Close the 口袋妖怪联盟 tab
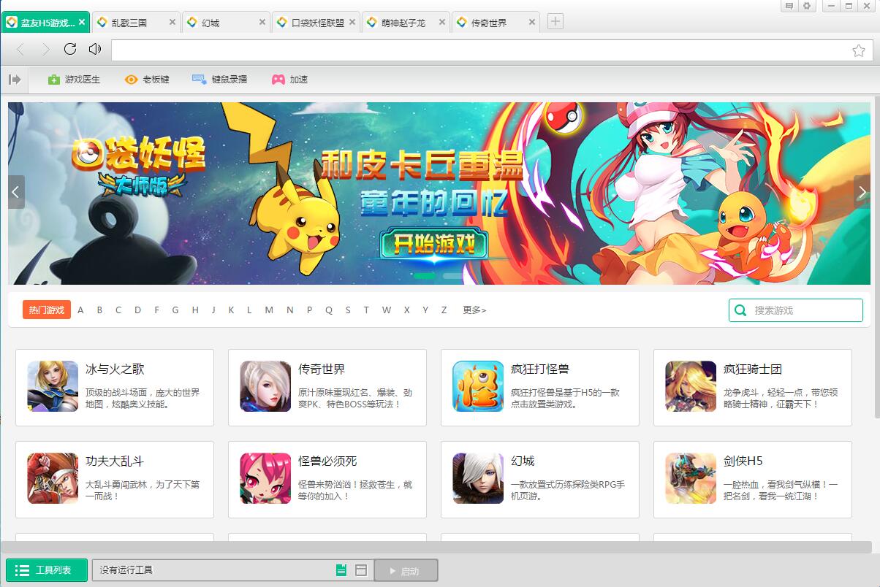The height and width of the screenshot is (587, 880). click(x=352, y=23)
